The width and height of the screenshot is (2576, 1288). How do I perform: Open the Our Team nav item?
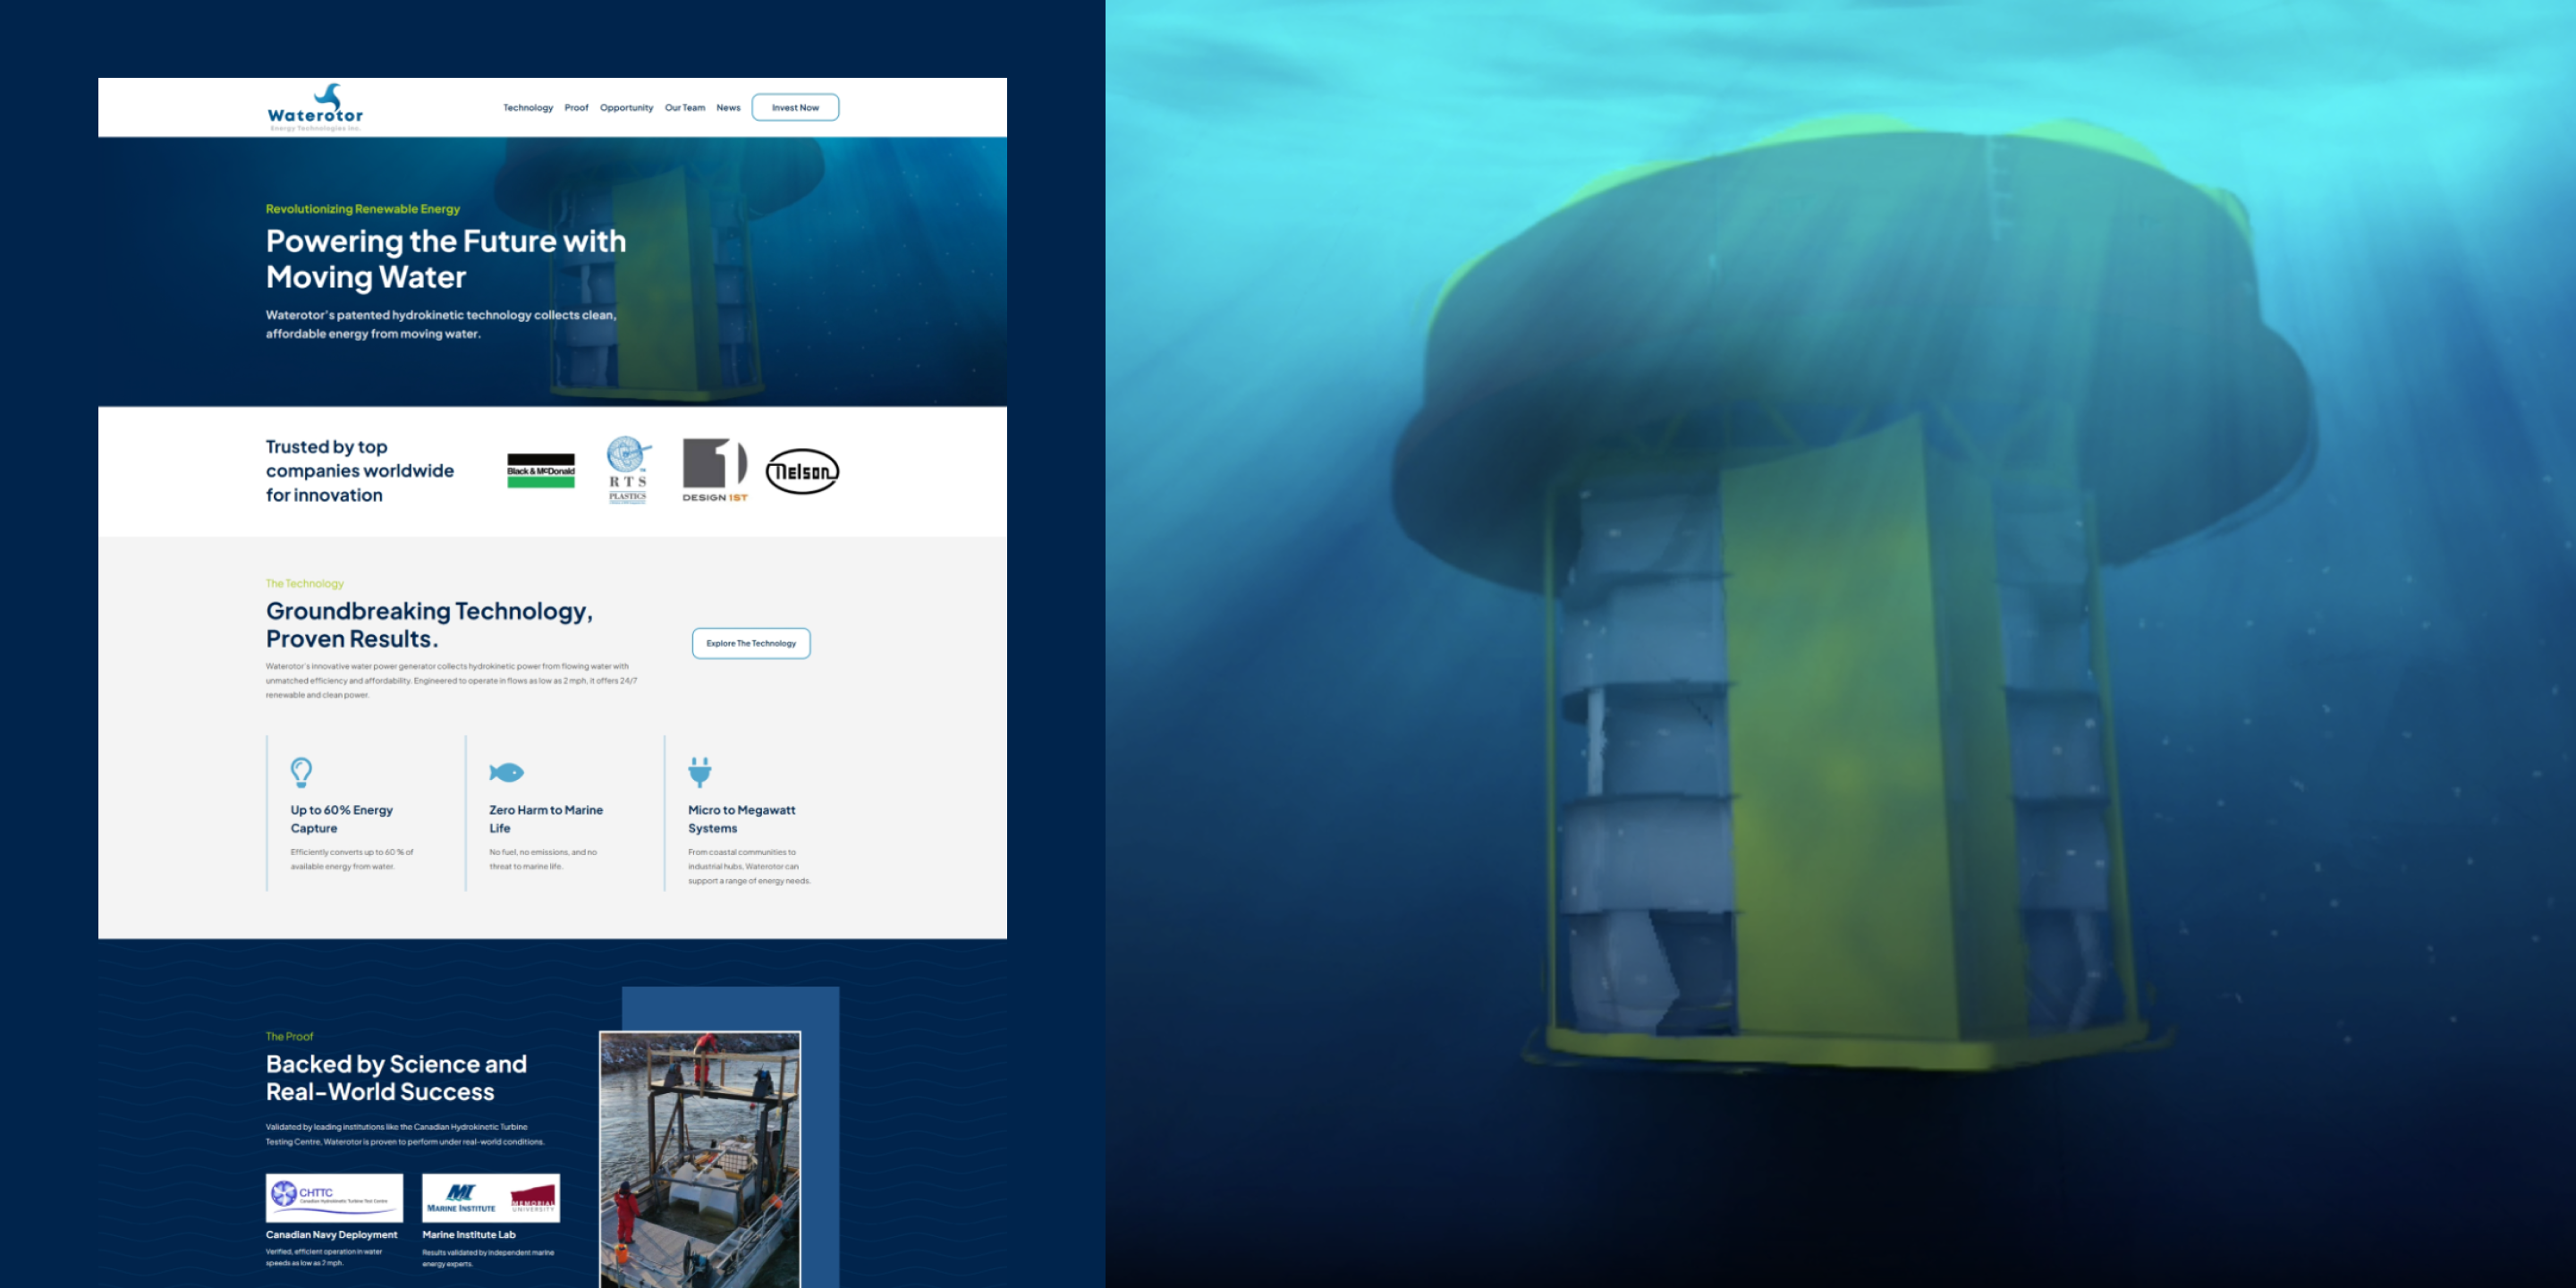point(685,108)
